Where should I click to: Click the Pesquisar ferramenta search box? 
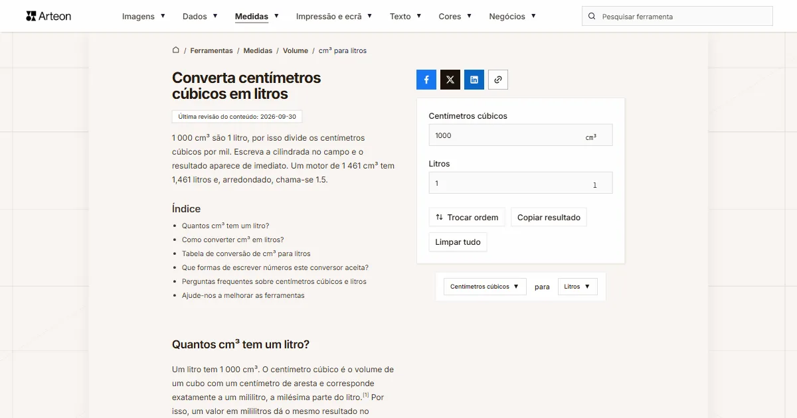click(677, 17)
